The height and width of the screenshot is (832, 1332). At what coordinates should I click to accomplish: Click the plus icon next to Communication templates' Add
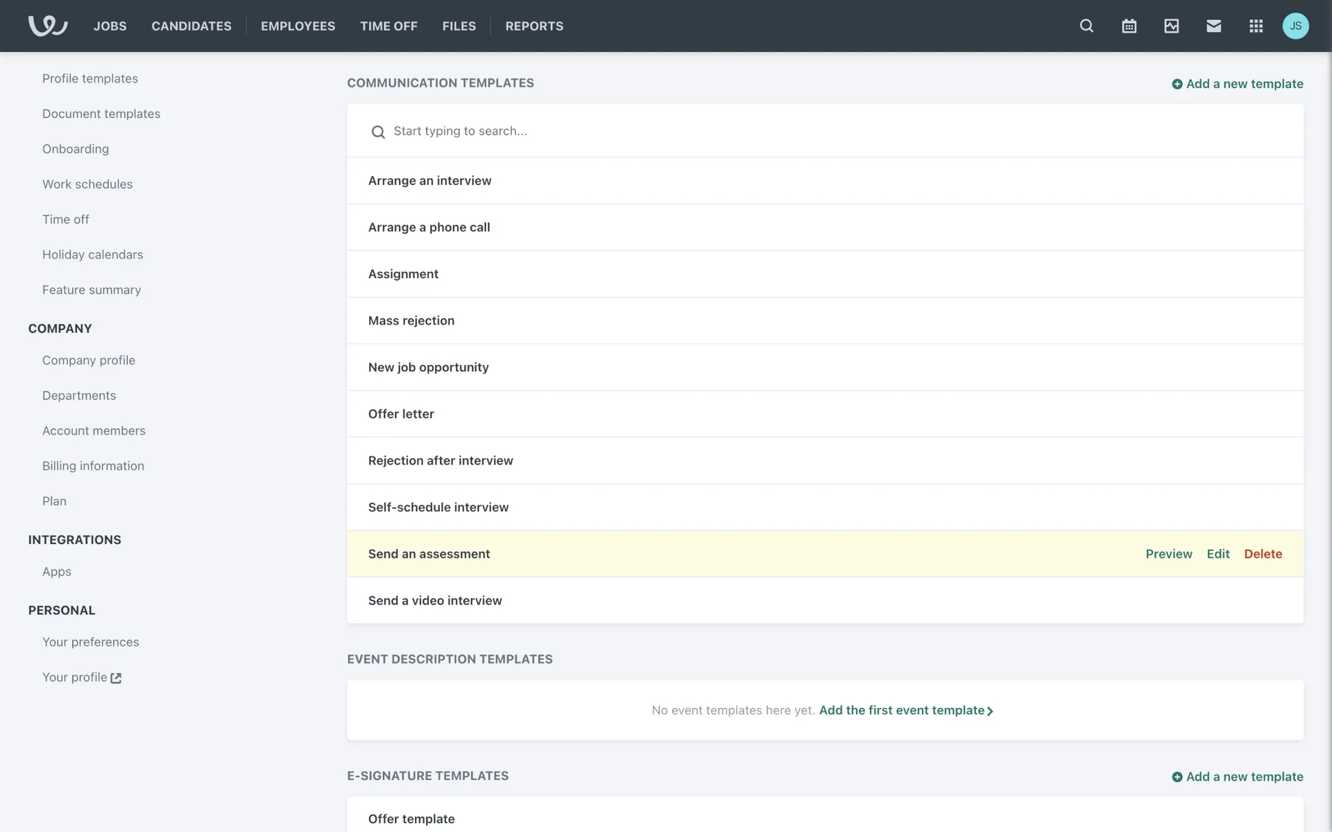tap(1177, 84)
